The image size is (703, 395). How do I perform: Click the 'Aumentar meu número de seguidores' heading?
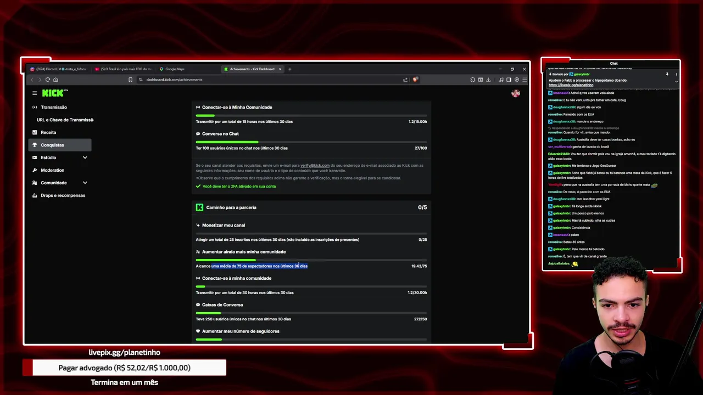tap(241, 331)
